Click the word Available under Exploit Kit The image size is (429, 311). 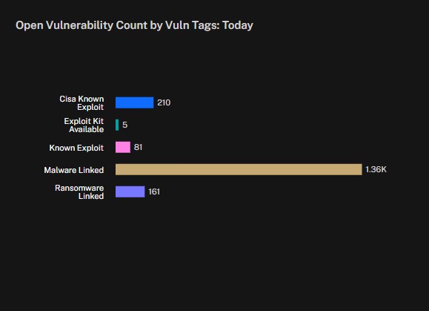click(x=86, y=129)
